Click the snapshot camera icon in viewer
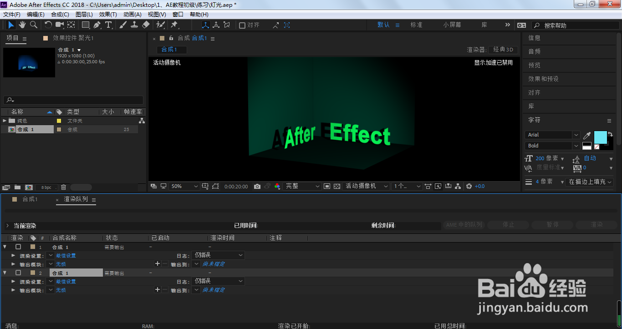Viewport: 622px width, 329px height. click(x=257, y=186)
